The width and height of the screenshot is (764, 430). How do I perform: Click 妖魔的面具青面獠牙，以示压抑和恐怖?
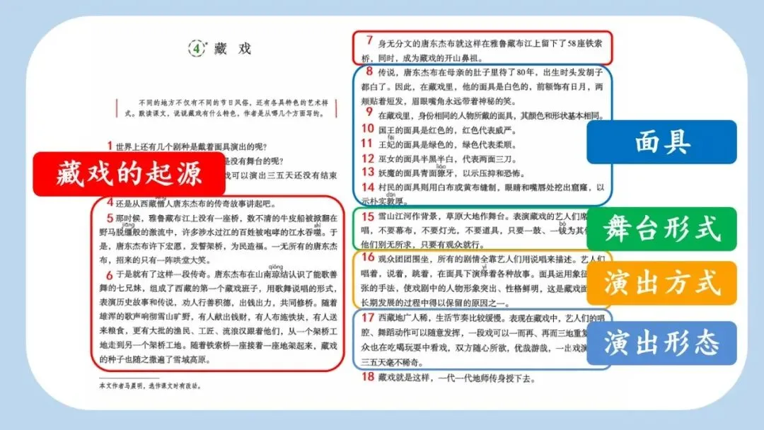[x=451, y=173]
